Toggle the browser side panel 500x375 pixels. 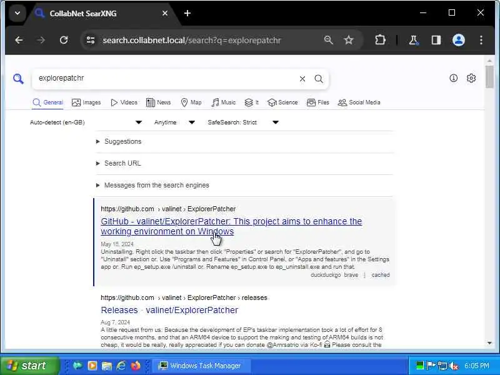(x=436, y=40)
